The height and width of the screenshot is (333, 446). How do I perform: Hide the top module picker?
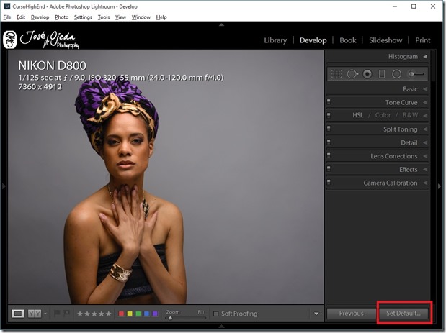tap(222, 25)
